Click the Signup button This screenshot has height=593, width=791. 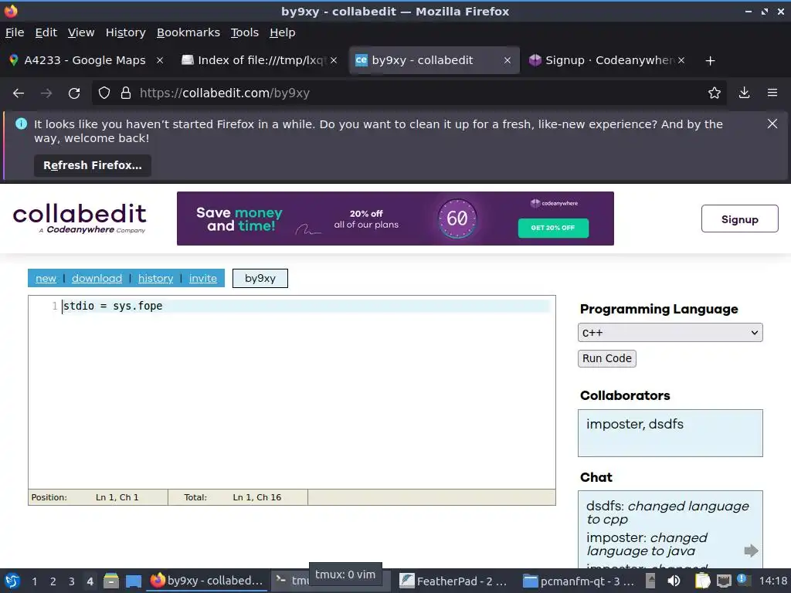pos(739,219)
